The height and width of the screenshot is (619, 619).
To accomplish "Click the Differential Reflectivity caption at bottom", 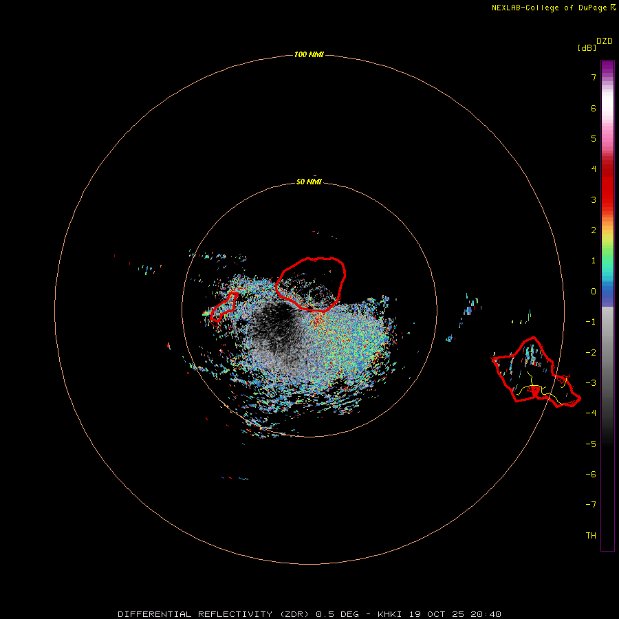I will click(x=309, y=614).
